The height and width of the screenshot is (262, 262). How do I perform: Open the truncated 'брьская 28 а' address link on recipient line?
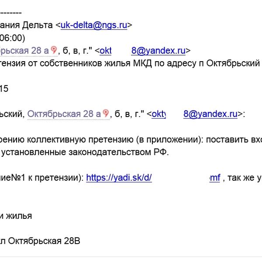click(x=24, y=51)
